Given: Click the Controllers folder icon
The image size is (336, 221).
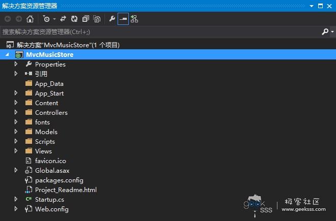Looking at the screenshot, I should (x=29, y=112).
